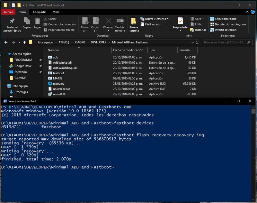Switch to the Inicio tab
Viewport: 257px width, 203px height.
22,12
